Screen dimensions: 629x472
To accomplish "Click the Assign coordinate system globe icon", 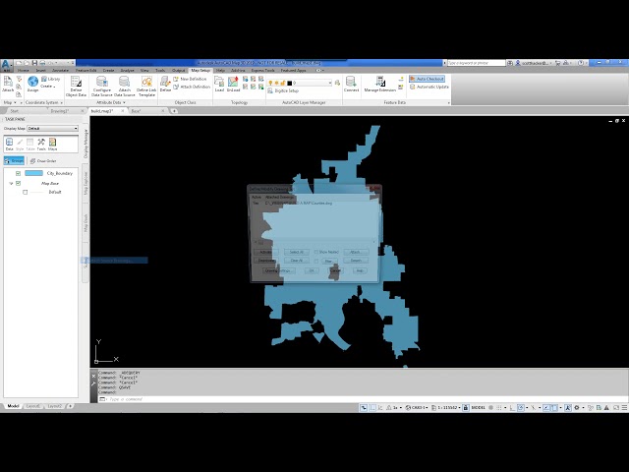I will [x=32, y=84].
